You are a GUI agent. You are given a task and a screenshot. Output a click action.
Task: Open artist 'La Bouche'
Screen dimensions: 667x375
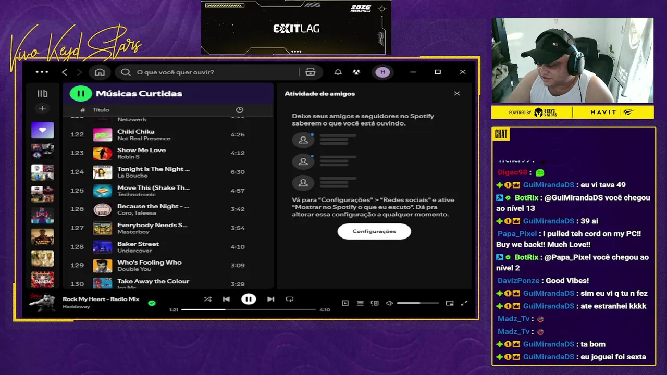point(132,176)
